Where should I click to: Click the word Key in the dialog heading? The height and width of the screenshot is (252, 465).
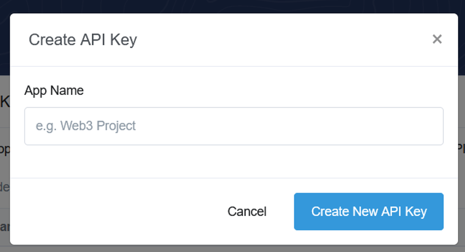pos(124,41)
